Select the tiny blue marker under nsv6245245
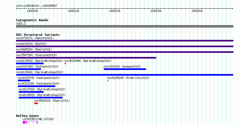This screenshot has height=125, width=241. coord(108,81)
